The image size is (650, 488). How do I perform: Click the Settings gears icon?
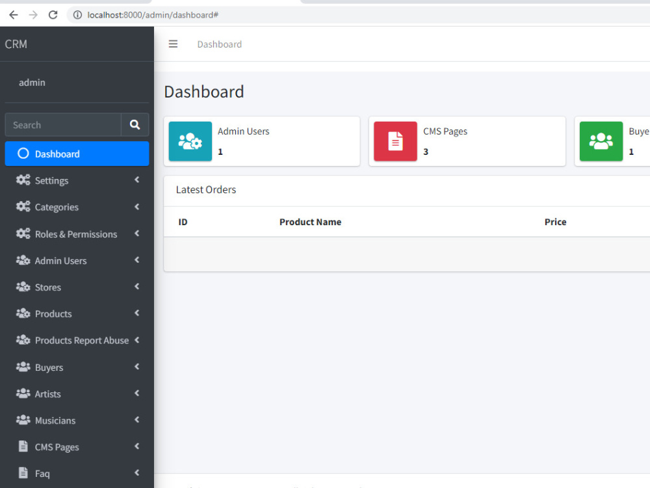click(23, 180)
